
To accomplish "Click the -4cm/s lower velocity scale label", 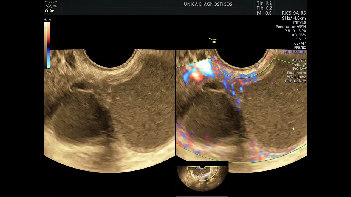I will [x=48, y=72].
